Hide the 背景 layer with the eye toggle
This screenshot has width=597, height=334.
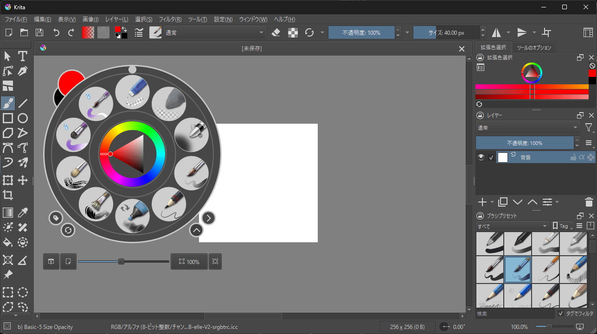(481, 157)
